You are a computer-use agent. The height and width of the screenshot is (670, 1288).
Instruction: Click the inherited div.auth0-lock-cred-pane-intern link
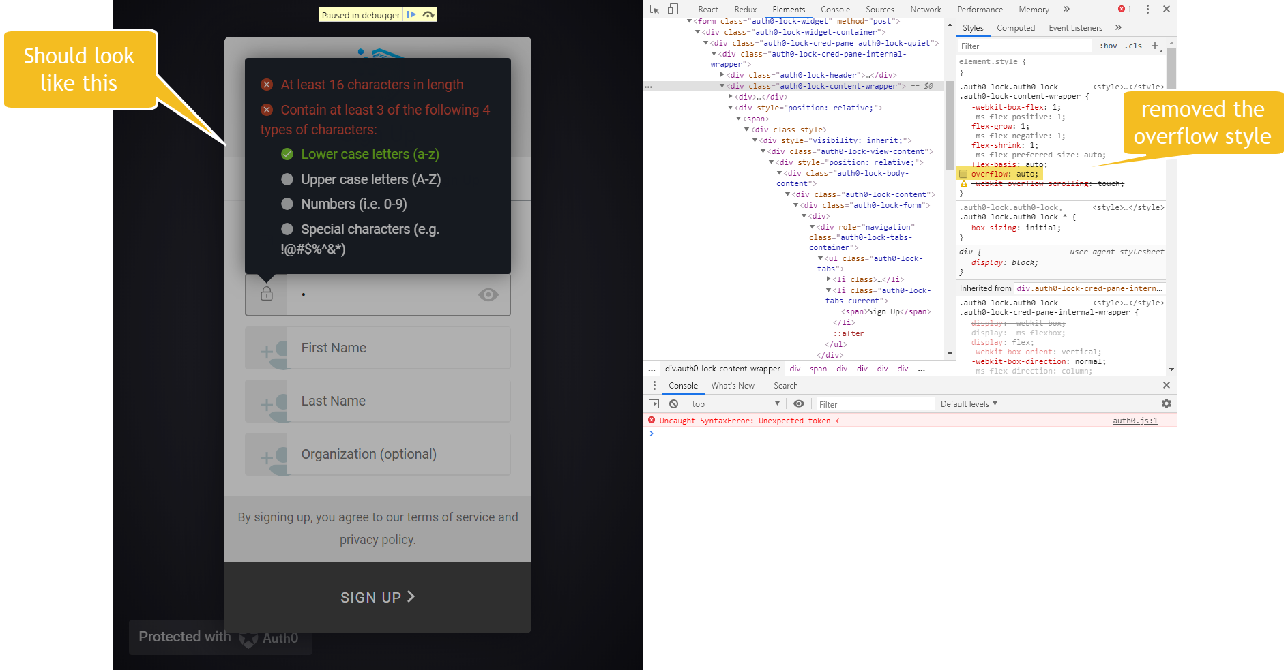tap(1089, 288)
